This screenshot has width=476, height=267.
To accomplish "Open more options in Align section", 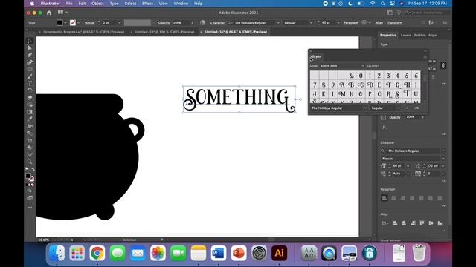I will pos(444,231).
